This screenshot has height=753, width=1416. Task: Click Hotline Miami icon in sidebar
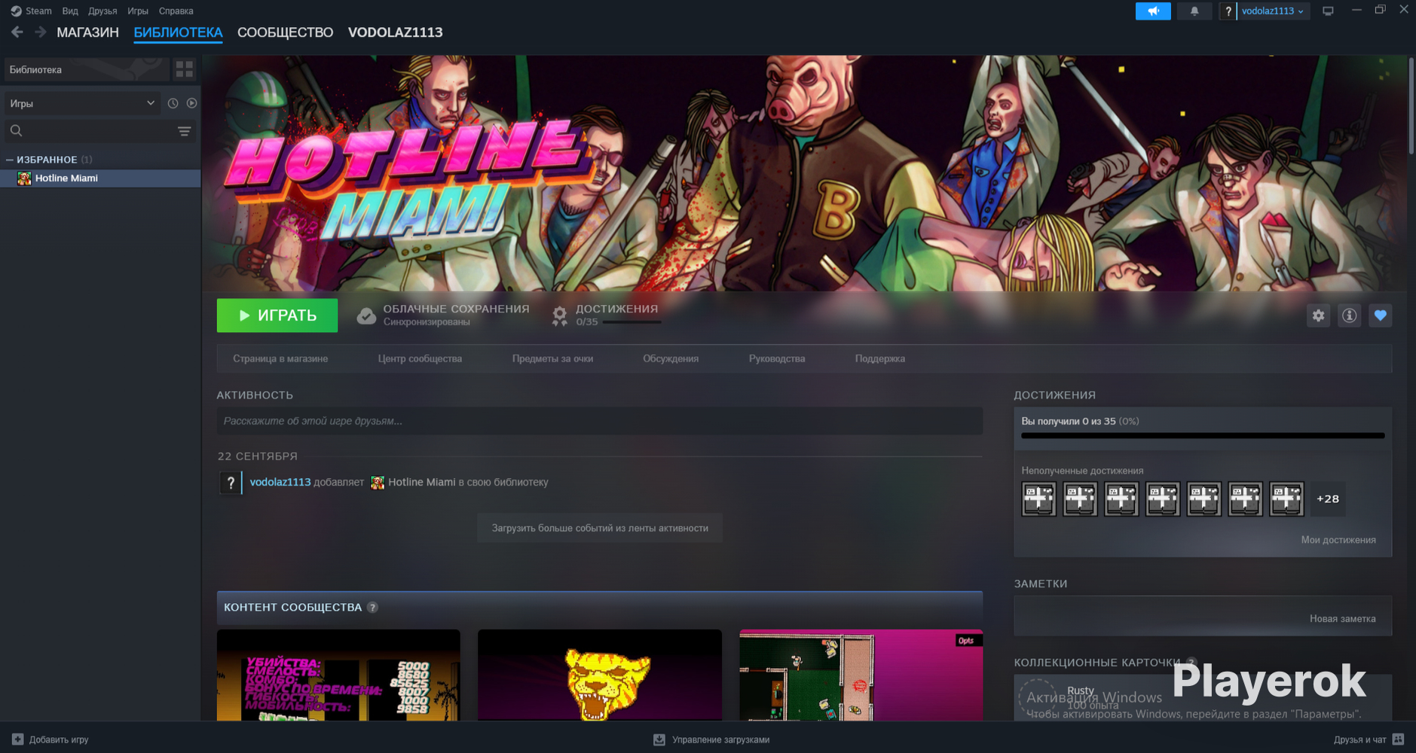[24, 178]
